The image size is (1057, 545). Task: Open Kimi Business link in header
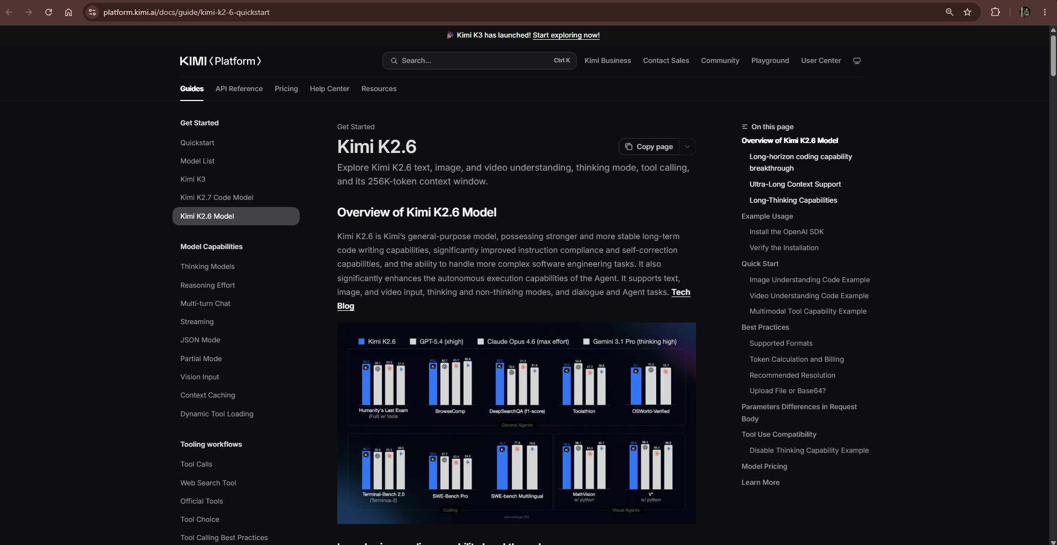click(608, 61)
